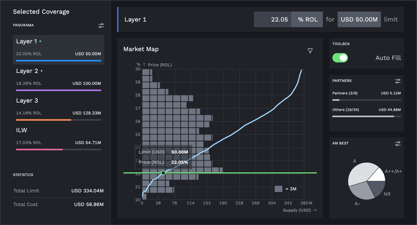Viewport: 417px width, 225px height.
Task: Select Layer 1 in the panorama list
Action: (58, 49)
